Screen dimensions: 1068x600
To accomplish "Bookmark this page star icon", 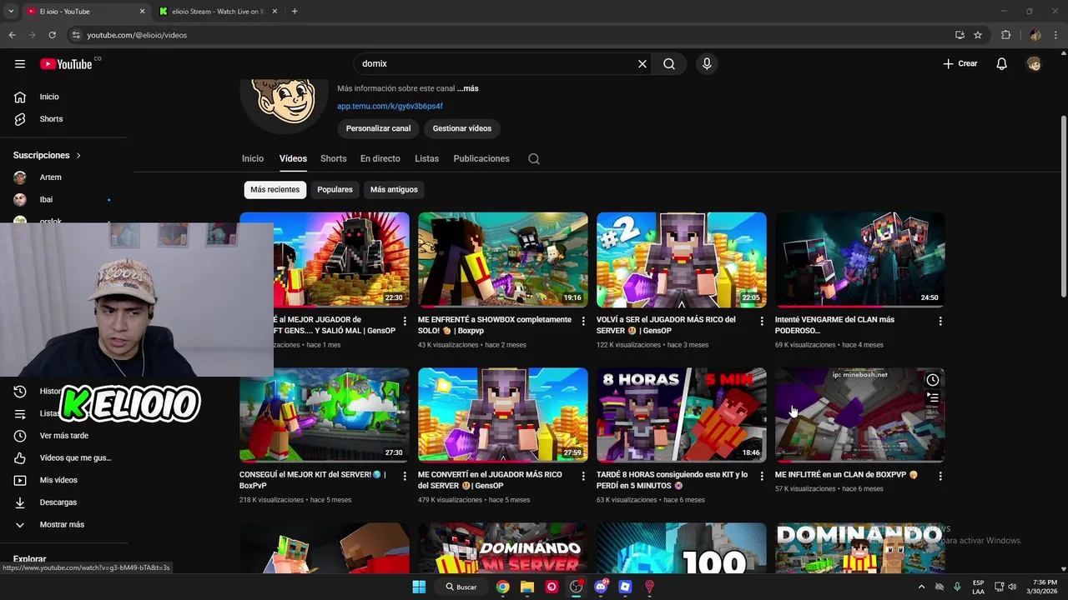I will (x=978, y=35).
